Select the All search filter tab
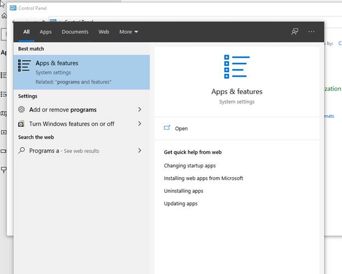The width and height of the screenshot is (342, 274). (x=26, y=32)
